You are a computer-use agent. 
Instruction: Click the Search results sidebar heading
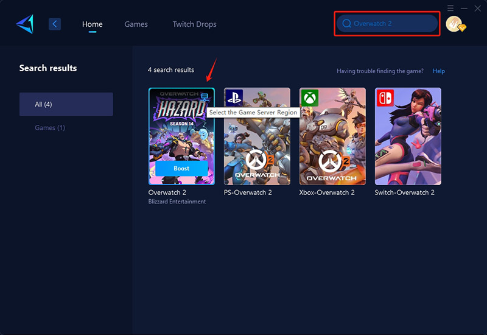(x=48, y=68)
